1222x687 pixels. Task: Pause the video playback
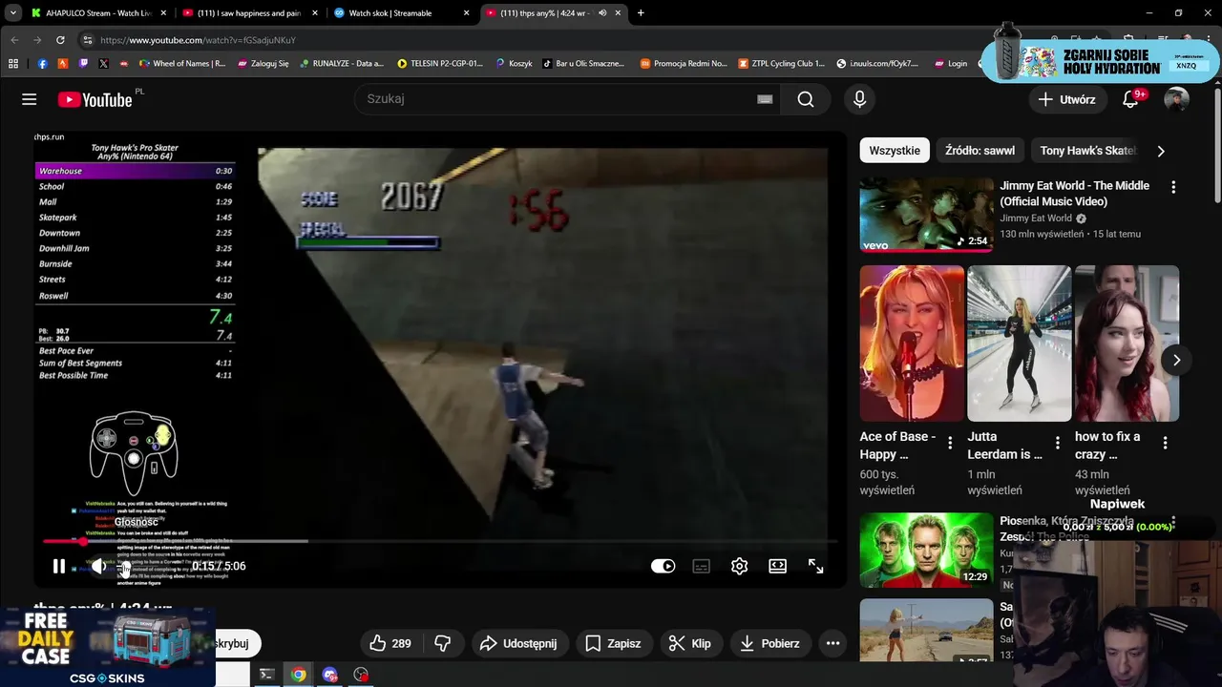pos(59,566)
